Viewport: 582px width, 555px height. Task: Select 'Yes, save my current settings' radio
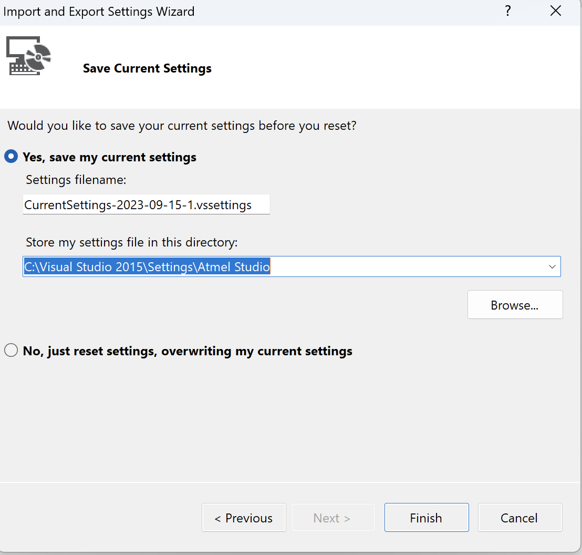[11, 157]
